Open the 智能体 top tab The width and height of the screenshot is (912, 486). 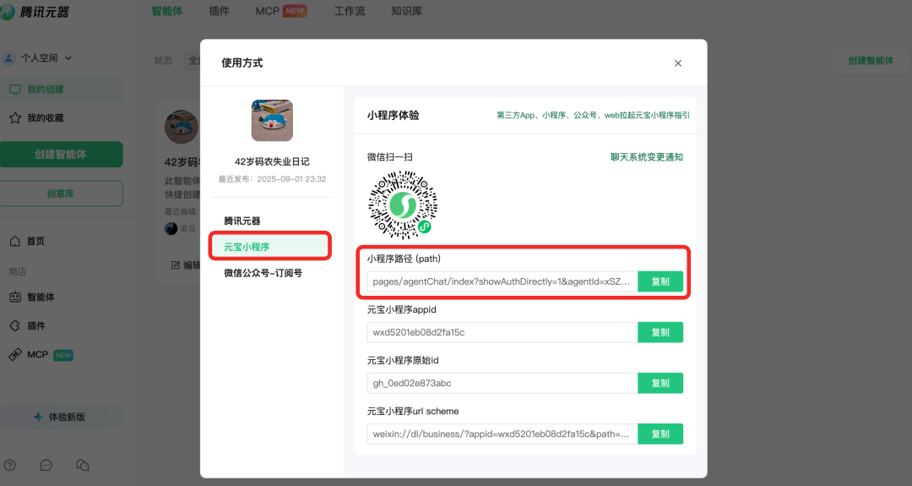coord(167,11)
